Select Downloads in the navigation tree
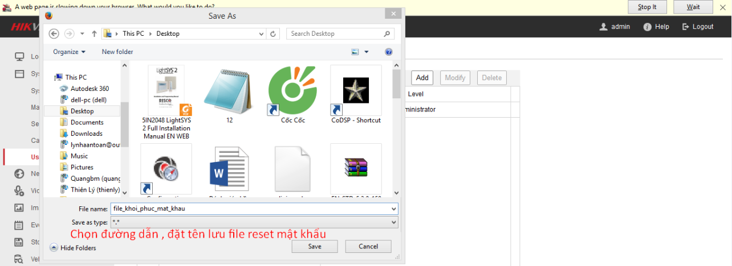 coord(86,134)
